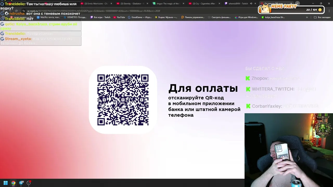Close the Eternity - Gladiator tab

[x=148, y=4]
